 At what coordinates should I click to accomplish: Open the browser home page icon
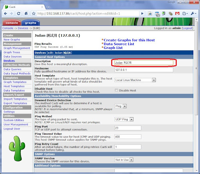tap(26, 13)
